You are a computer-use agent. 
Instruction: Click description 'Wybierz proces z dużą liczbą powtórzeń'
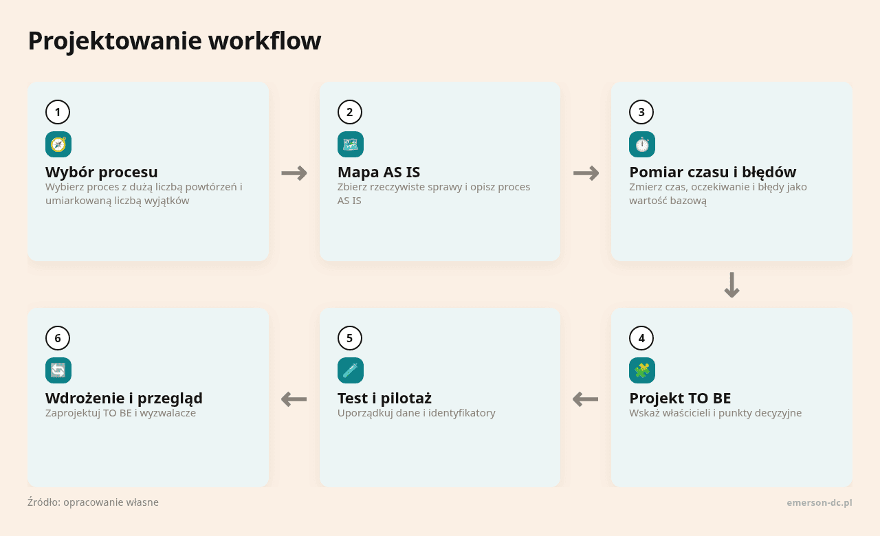(144, 194)
